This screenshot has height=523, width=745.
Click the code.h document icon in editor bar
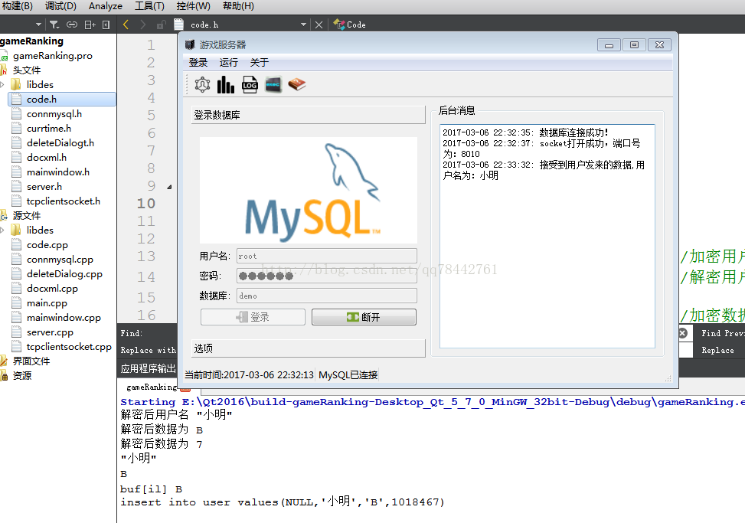pos(178,25)
